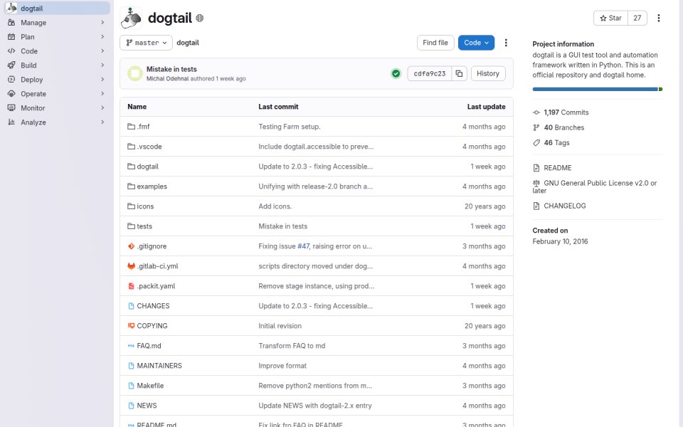Viewport: 683px width, 427px height.
Task: Click the pipeline passed green check icon
Action: [x=396, y=73]
